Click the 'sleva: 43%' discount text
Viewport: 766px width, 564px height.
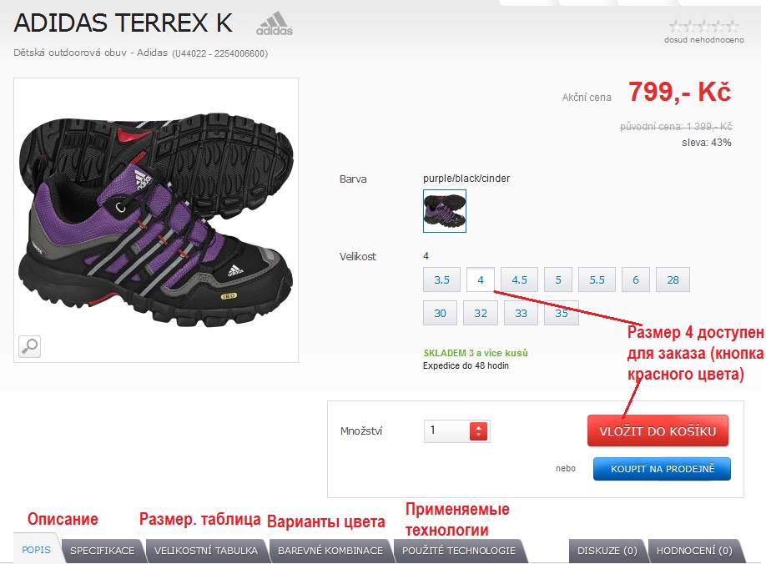[707, 143]
